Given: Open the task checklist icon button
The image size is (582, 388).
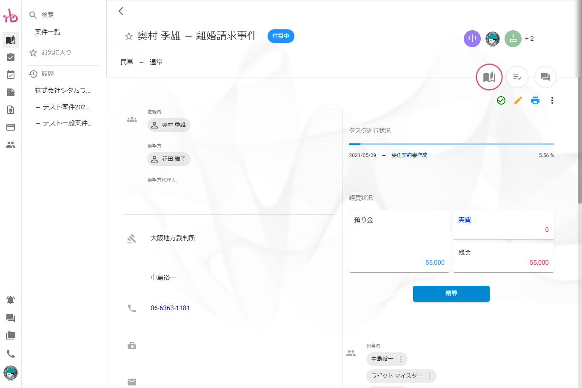Looking at the screenshot, I should click(517, 77).
